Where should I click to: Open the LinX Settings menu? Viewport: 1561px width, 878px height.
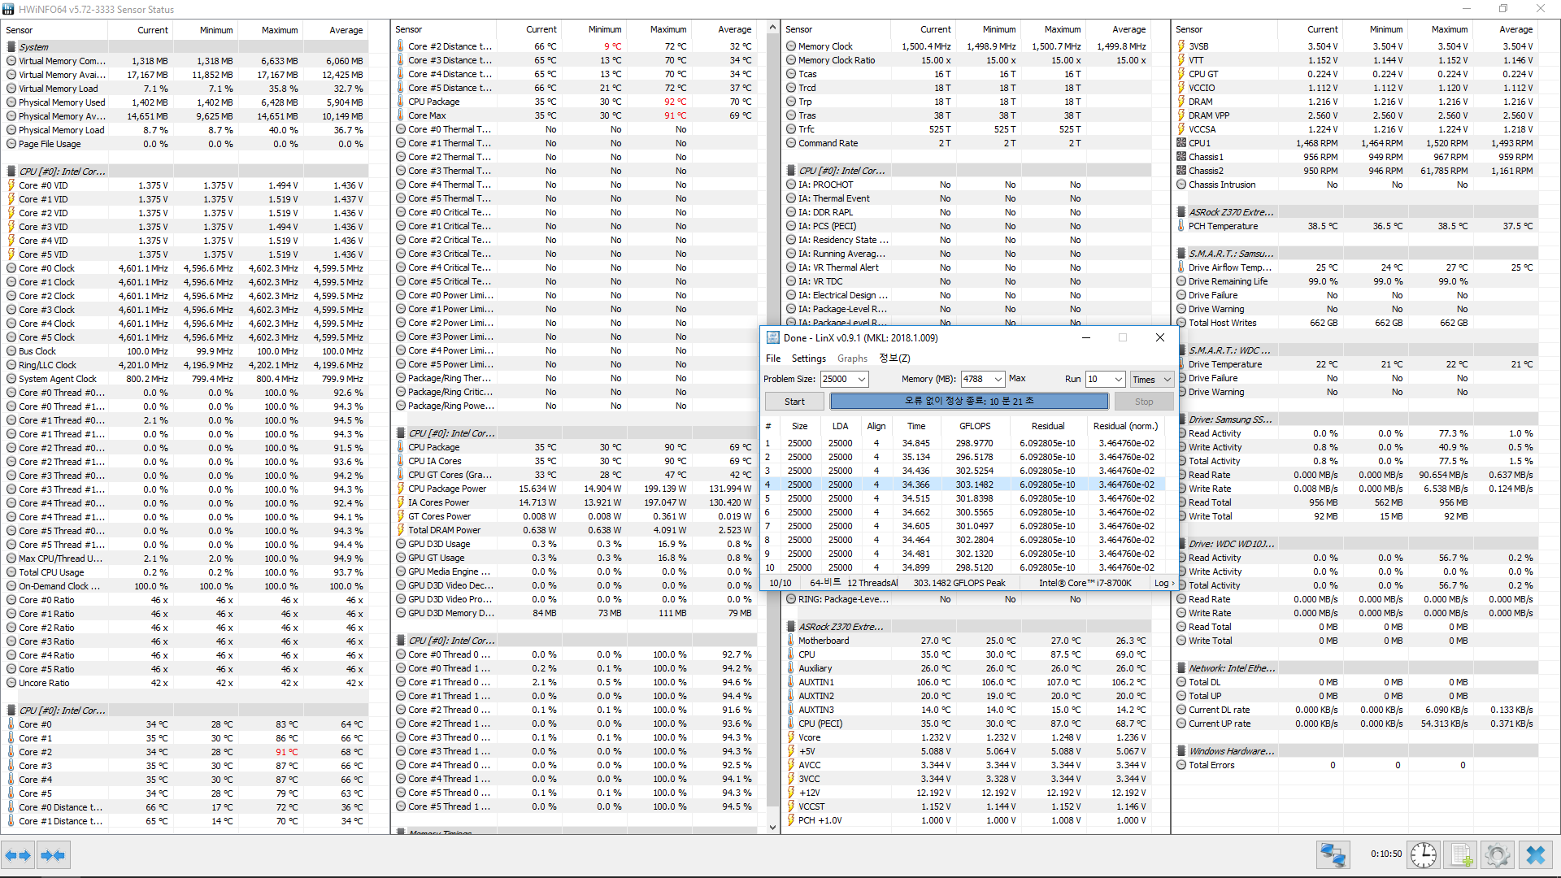(808, 359)
